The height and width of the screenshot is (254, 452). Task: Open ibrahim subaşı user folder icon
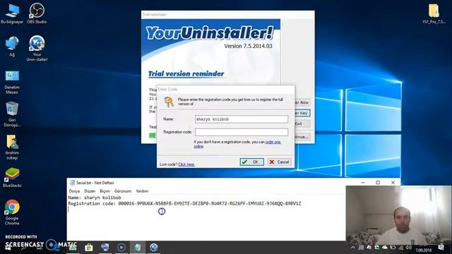pyautogui.click(x=12, y=147)
